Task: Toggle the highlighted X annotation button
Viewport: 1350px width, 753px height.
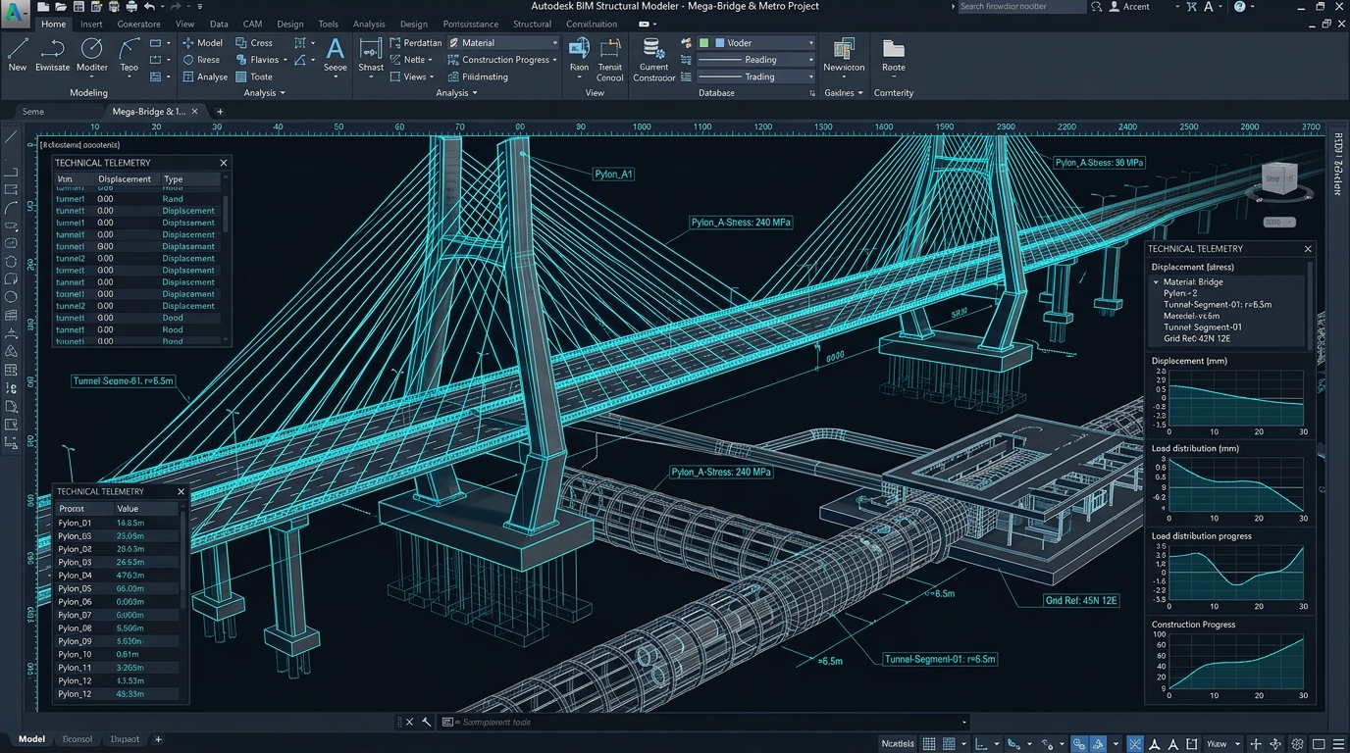Action: pos(1135,744)
